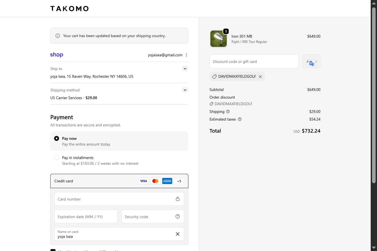This screenshot has width=377, height=251.
Task: Click the browser scrollbar up arrow
Action: pyautogui.click(x=374, y=3)
